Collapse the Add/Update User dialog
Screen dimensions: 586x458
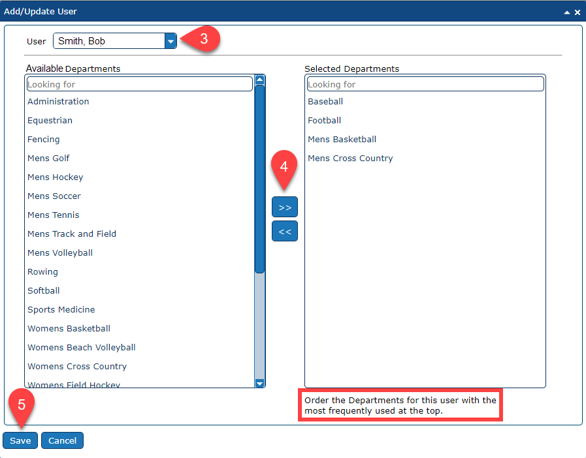coord(567,12)
